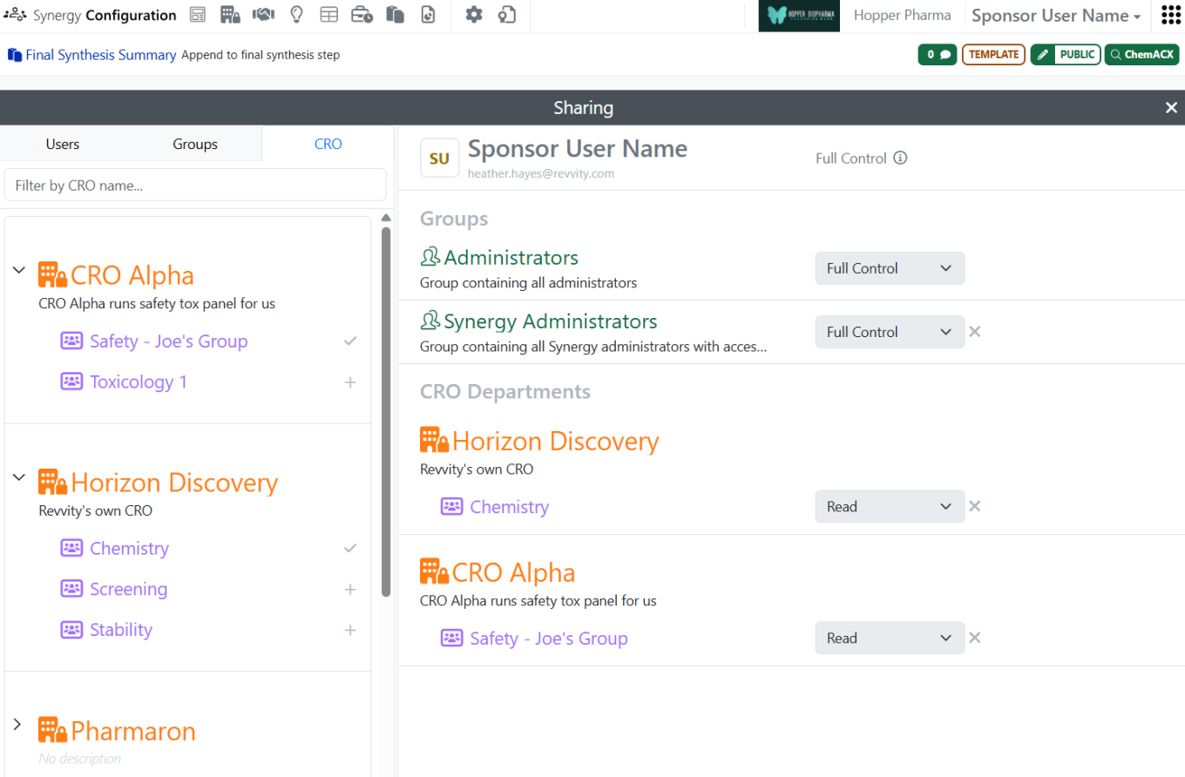The image size is (1185, 777).
Task: Click the clipboard icon beside Final Synthesis Summary
Action: [15, 55]
